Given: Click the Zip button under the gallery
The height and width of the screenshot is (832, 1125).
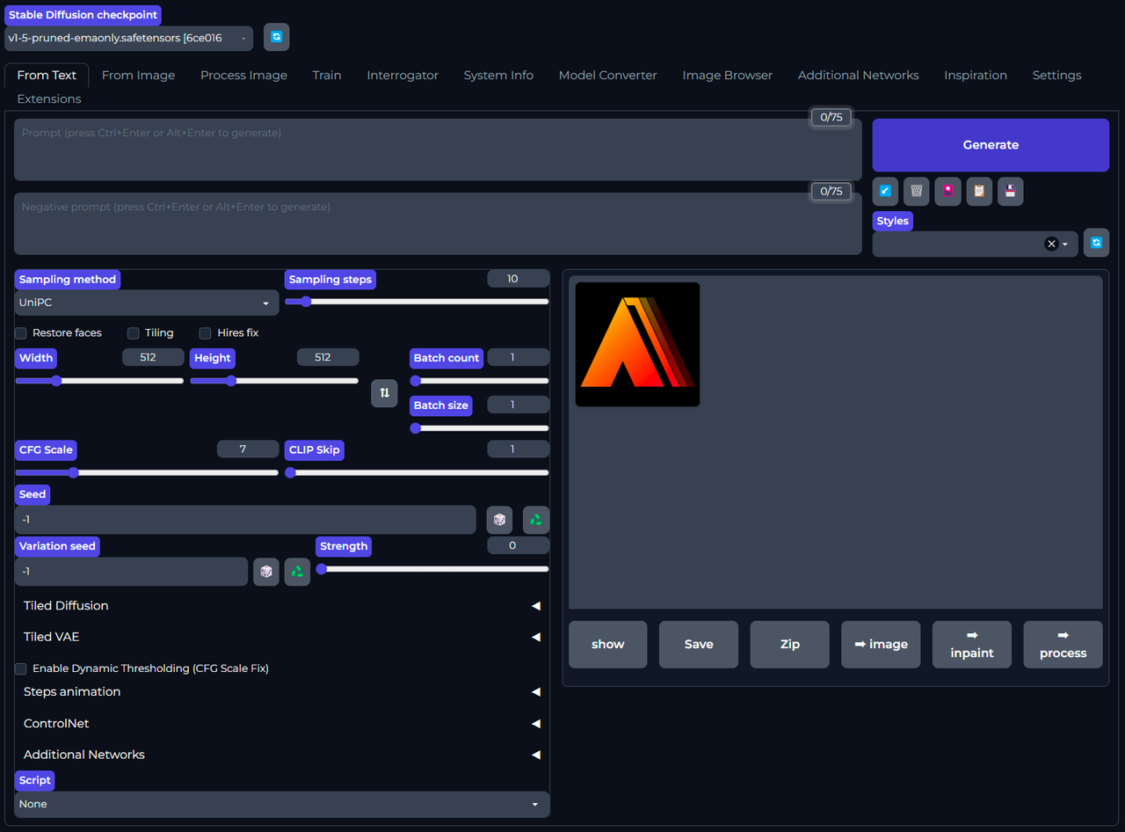Looking at the screenshot, I should click(789, 645).
